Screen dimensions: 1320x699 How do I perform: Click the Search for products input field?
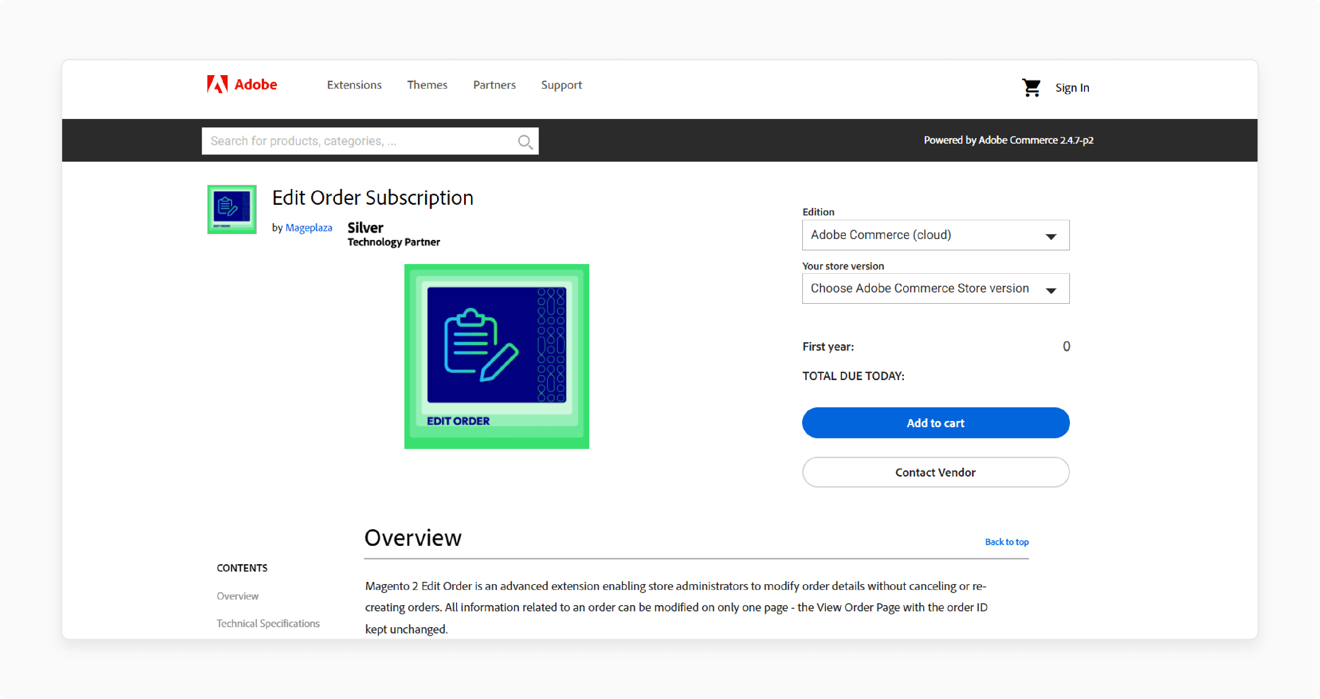pyautogui.click(x=368, y=140)
